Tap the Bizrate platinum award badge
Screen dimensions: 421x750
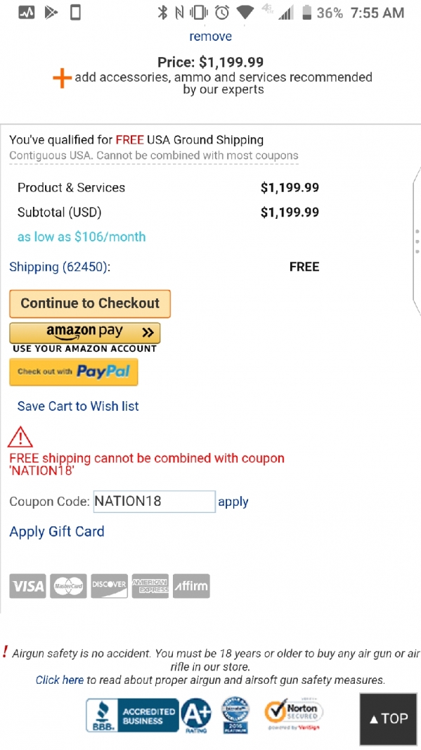(235, 715)
